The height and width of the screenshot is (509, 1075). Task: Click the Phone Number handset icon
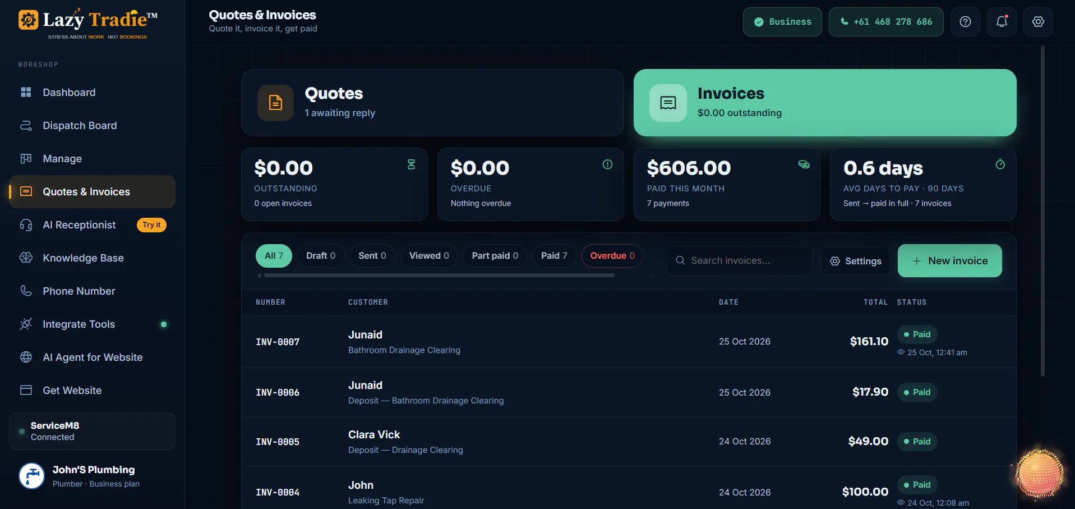click(x=26, y=291)
